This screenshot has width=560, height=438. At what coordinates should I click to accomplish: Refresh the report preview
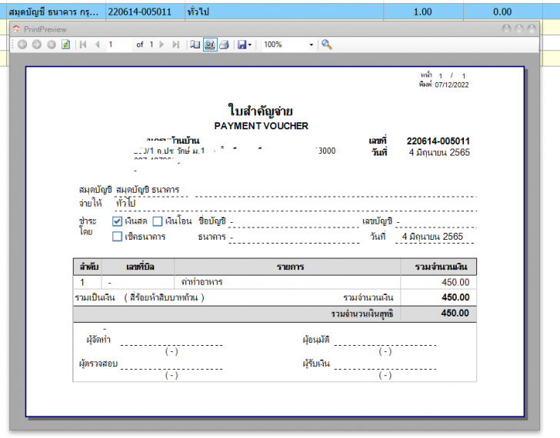[x=65, y=45]
